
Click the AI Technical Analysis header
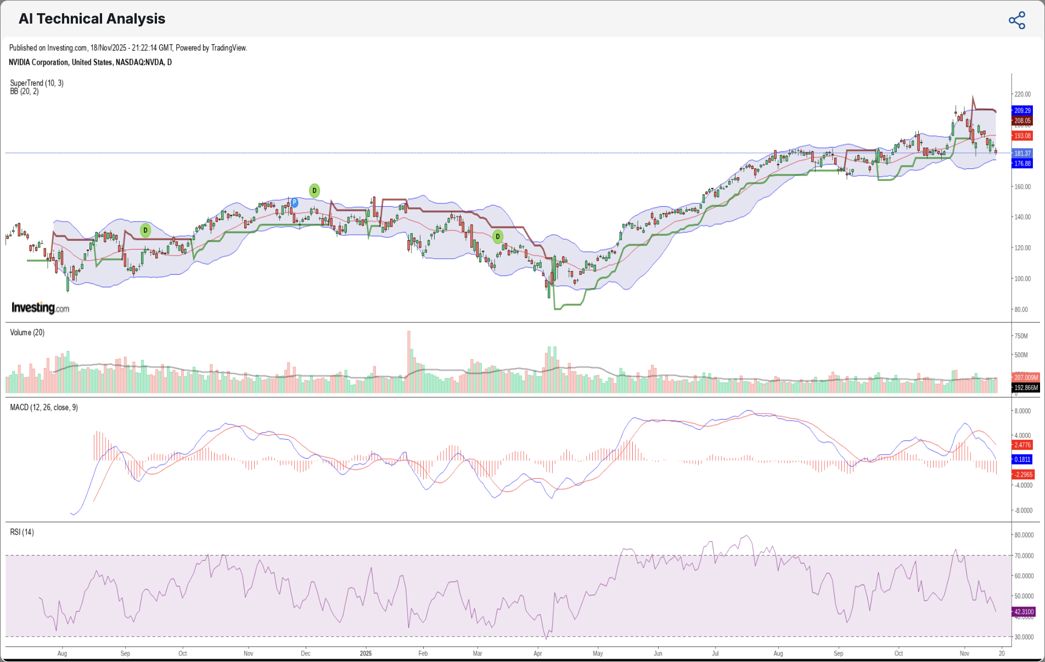(92, 19)
